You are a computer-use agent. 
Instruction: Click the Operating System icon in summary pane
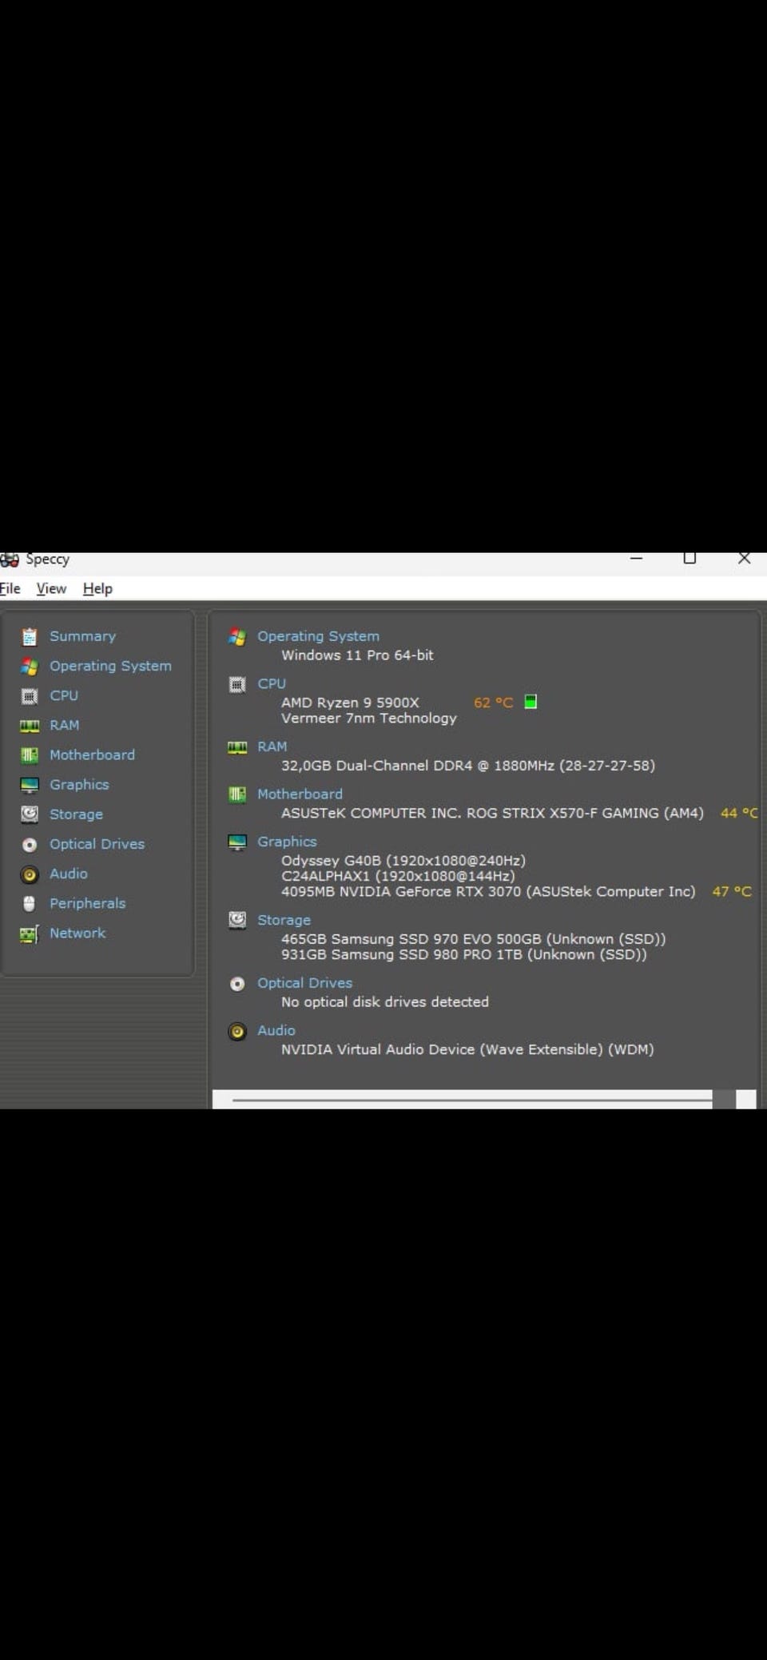[237, 636]
